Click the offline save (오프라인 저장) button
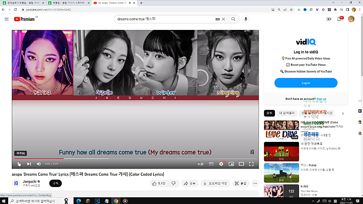This screenshot has height=204, width=363. click(215, 184)
